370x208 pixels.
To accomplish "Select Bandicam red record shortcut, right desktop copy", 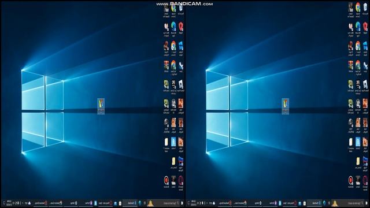I will pyautogui.click(x=351, y=182).
